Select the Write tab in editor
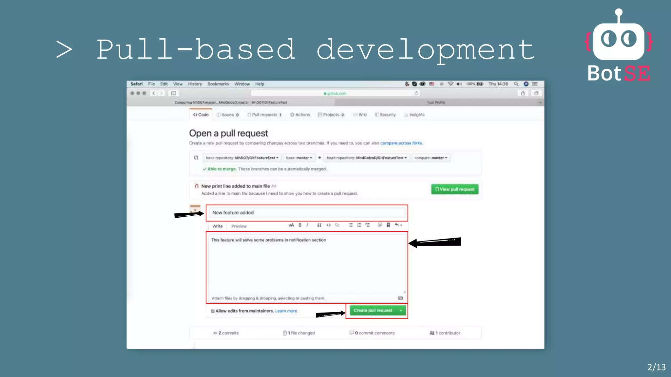This screenshot has width=671, height=377. pyautogui.click(x=218, y=226)
